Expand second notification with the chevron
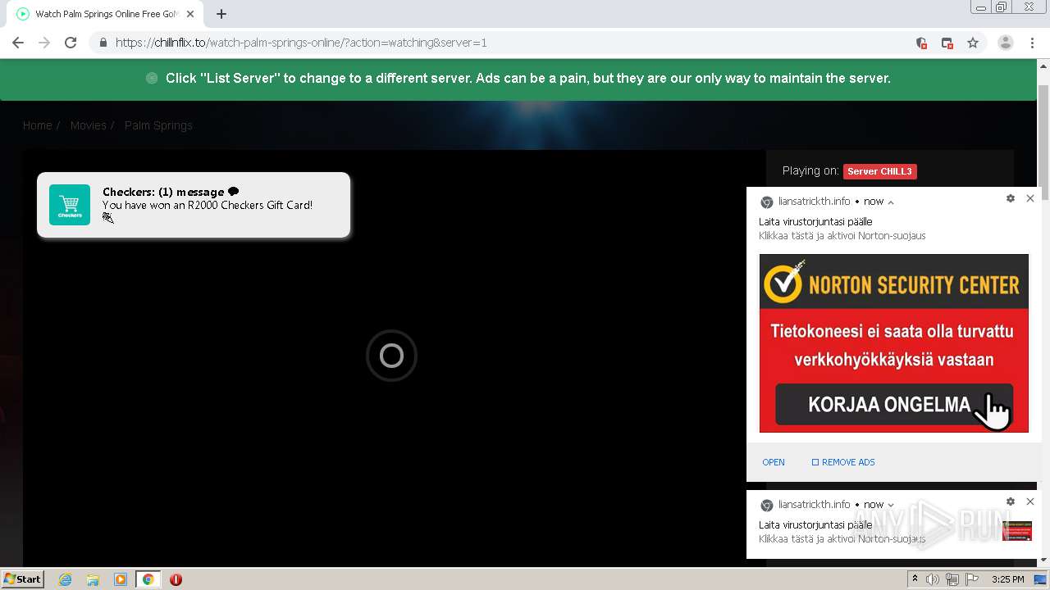 point(891,505)
